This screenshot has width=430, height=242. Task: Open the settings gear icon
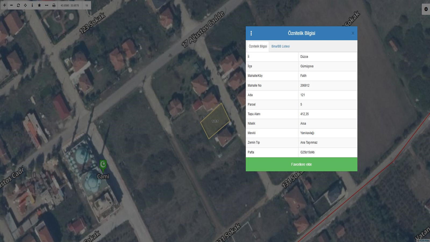(x=426, y=9)
